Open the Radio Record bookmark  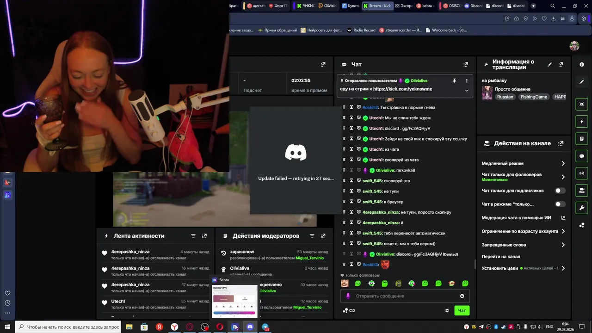pyautogui.click(x=361, y=30)
